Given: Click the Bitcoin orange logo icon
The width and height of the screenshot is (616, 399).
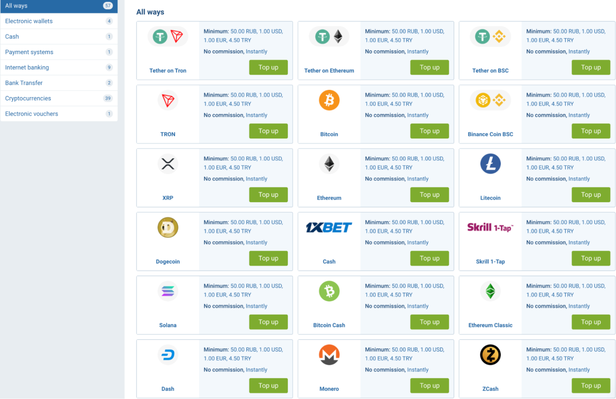Looking at the screenshot, I should pyautogui.click(x=329, y=100).
